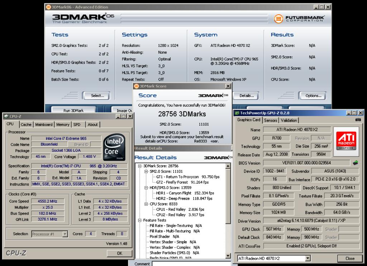Click the Subvendor value 'ASUS (1043)'
367x266 pixels.
(335, 171)
